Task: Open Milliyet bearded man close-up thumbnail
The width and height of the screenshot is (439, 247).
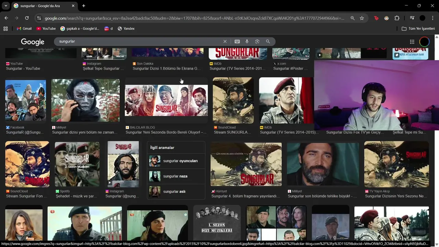Action: (x=323, y=164)
